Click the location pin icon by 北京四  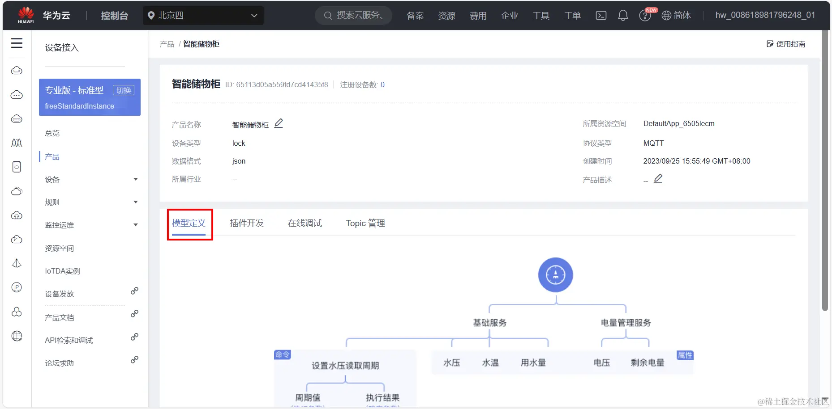point(151,16)
